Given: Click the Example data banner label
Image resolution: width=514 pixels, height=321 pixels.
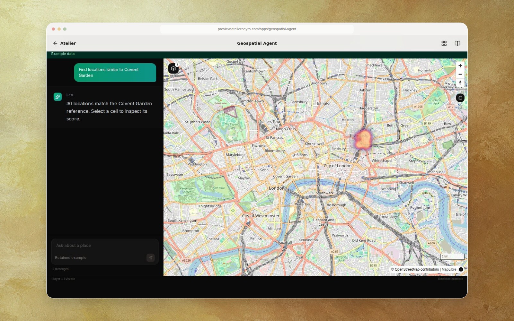Looking at the screenshot, I should click(x=63, y=54).
